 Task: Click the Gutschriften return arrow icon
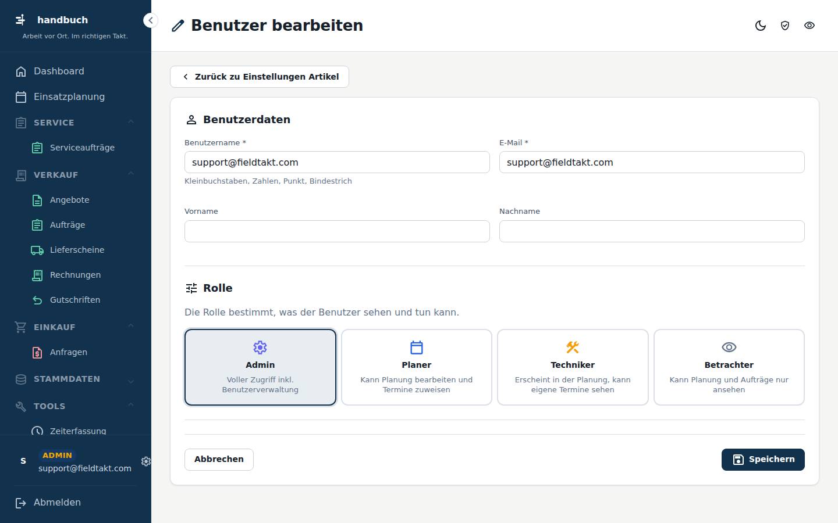[37, 300]
